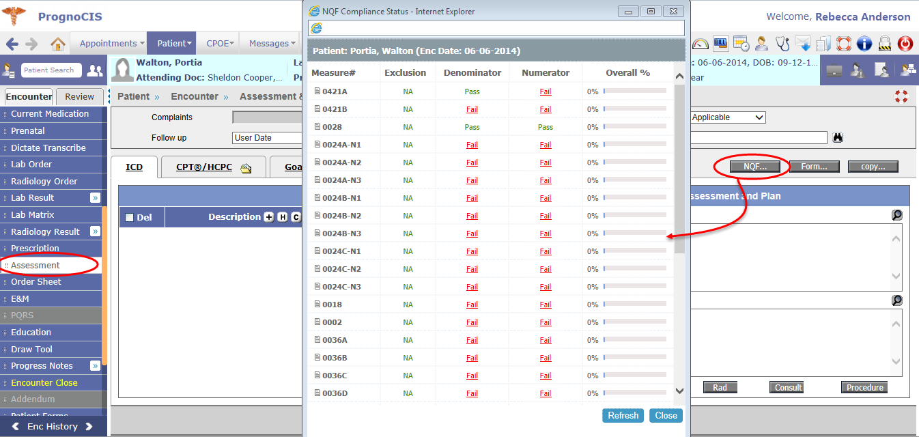The image size is (919, 437).
Task: Click the lower magnifier icon in Assessment and Plan
Action: 897,300
